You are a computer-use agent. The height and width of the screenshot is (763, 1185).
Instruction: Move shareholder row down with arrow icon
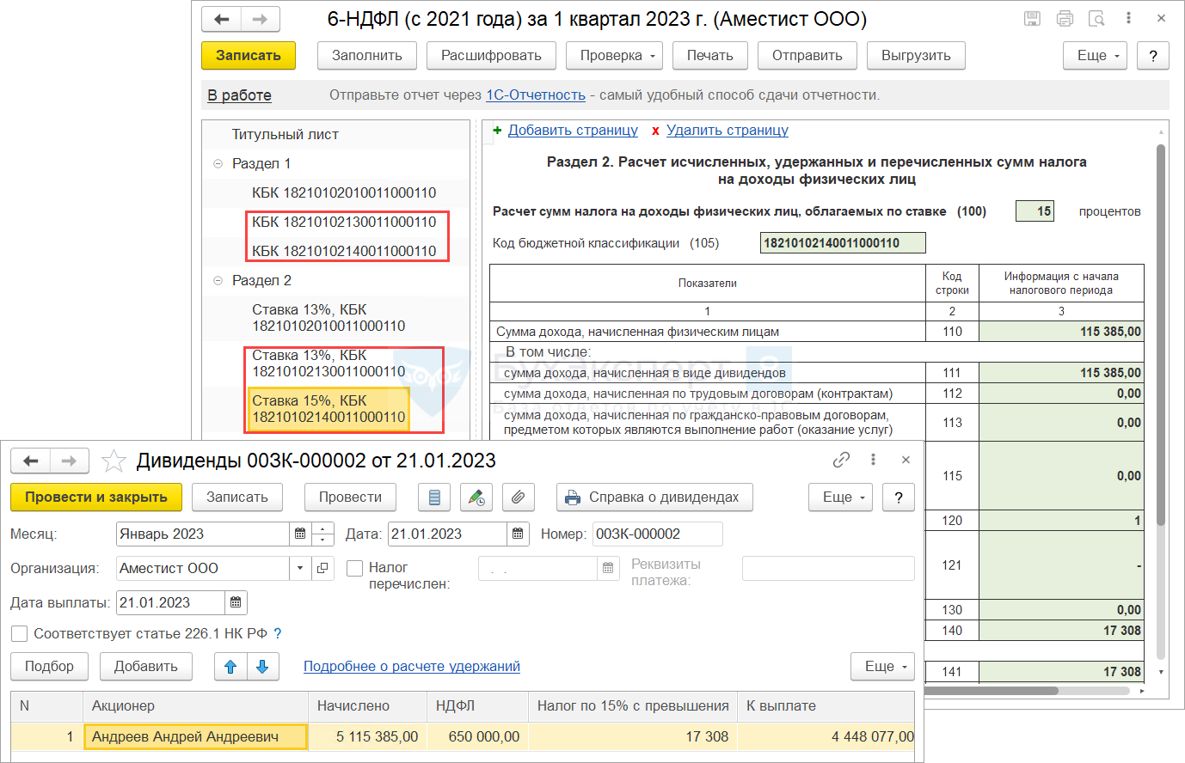262,667
